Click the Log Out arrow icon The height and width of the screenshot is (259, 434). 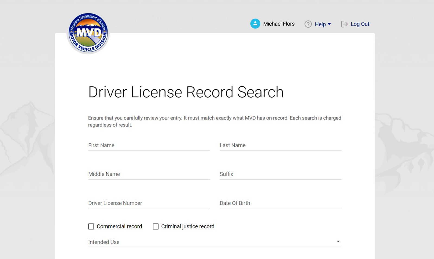pyautogui.click(x=344, y=24)
